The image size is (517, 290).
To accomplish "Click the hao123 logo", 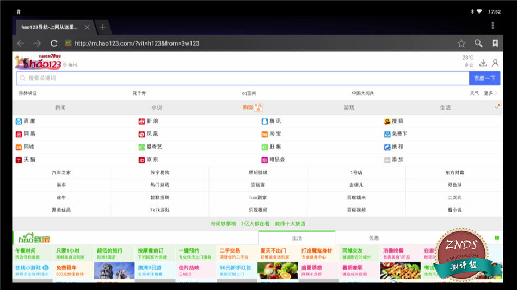I will 38,62.
